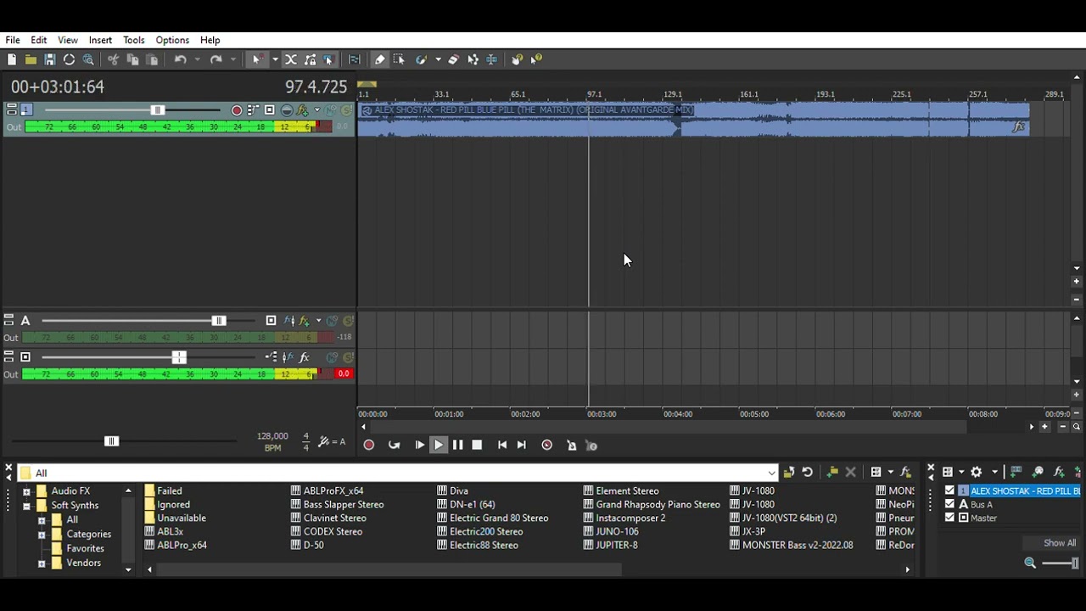The width and height of the screenshot is (1086, 611).
Task: Stop playback
Action: (477, 445)
